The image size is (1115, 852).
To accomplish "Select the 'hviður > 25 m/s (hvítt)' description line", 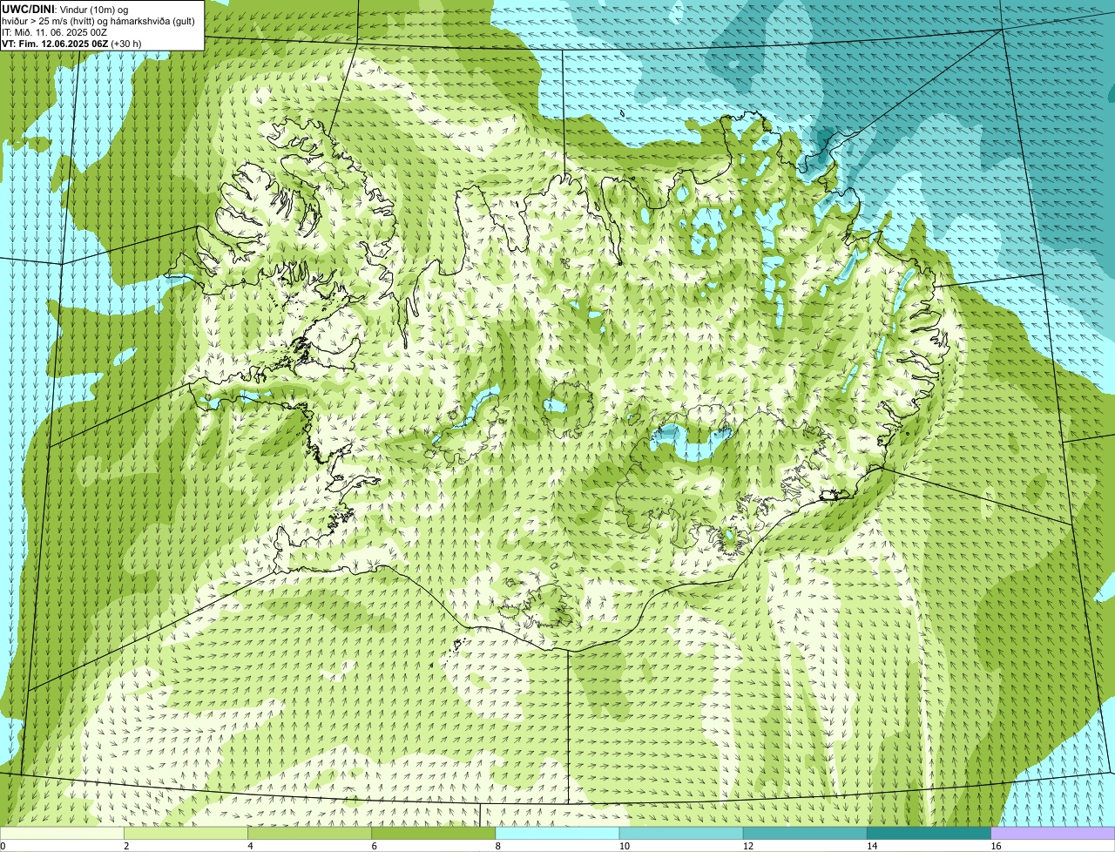I will pos(98,20).
